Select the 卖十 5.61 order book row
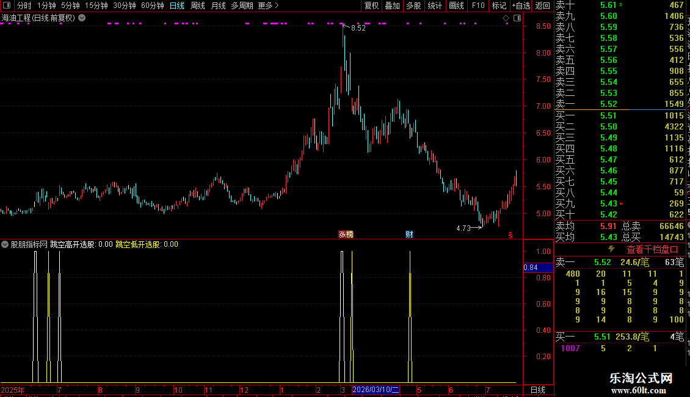This screenshot has width=690, height=397. pos(620,5)
